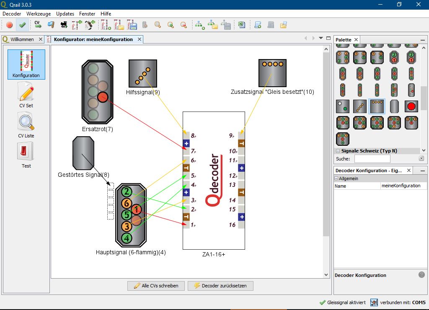Select the Hauptsignal (6-flammig)(4) signal
Viewport: 429px width, 310px height.
131,215
